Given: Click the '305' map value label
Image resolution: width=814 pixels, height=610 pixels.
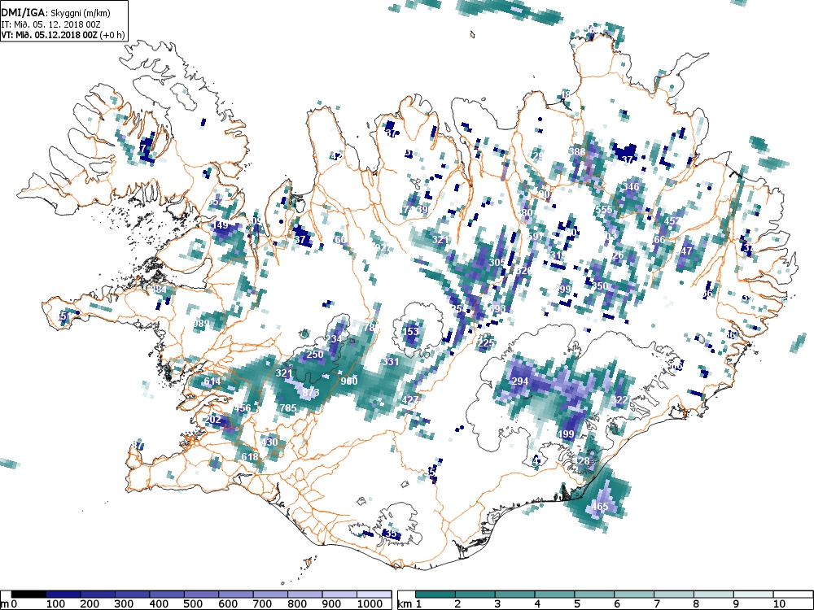Looking at the screenshot, I should click(497, 263).
